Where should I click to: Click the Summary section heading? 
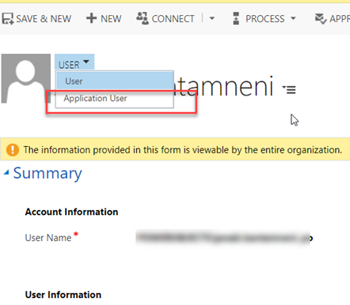[x=48, y=173]
